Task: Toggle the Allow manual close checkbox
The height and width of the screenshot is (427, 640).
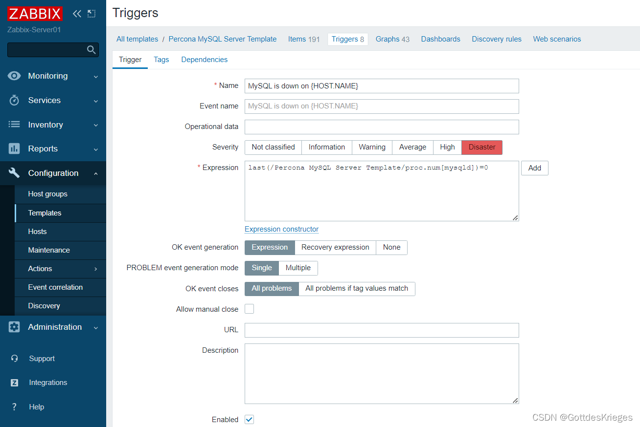Action: [x=250, y=309]
